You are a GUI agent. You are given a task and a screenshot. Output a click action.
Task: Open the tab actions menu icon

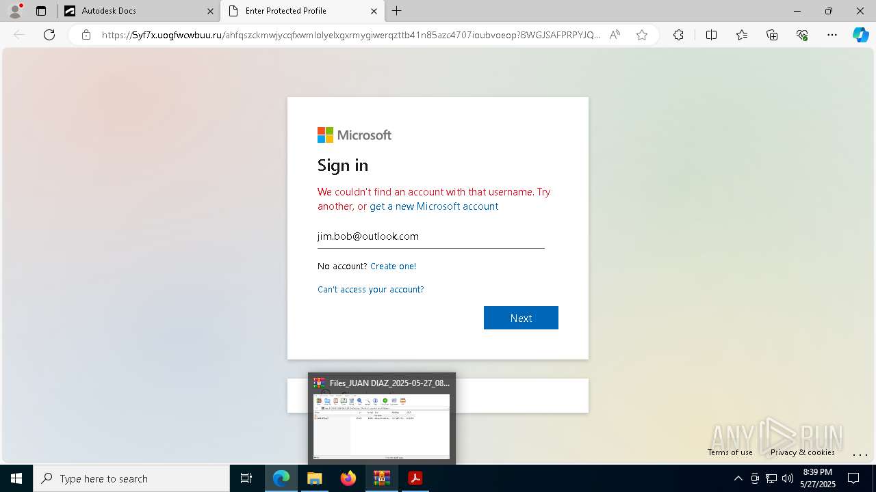coord(41,11)
